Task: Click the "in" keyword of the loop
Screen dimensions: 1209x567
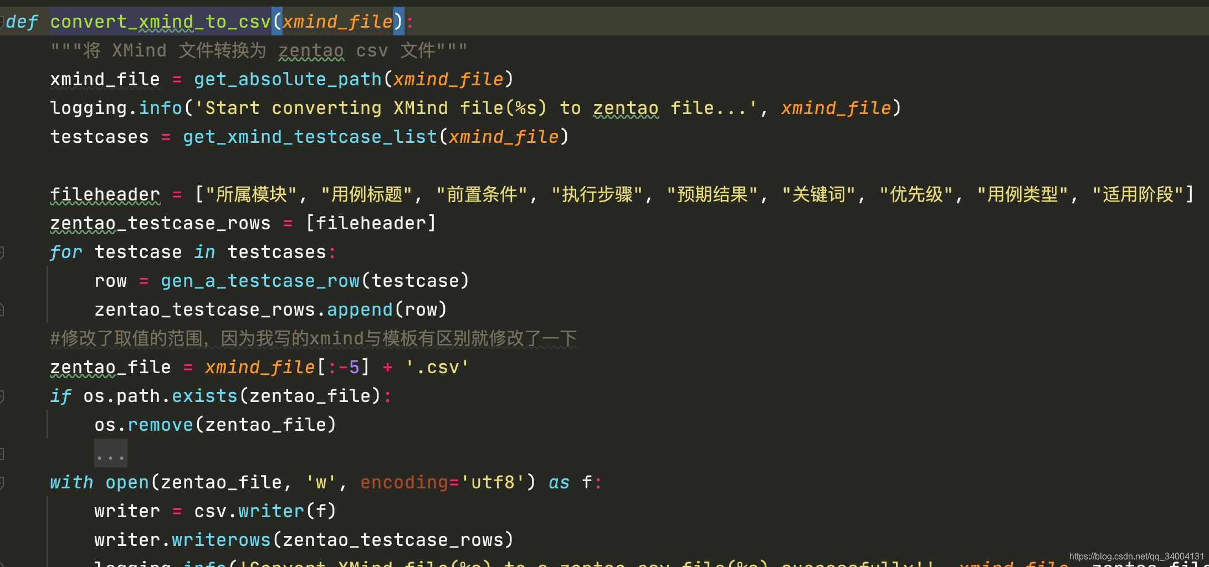Action: (x=204, y=252)
